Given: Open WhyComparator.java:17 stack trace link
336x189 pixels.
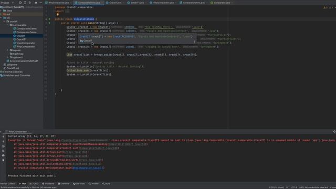Looking at the screenshot, I should click(88, 168).
